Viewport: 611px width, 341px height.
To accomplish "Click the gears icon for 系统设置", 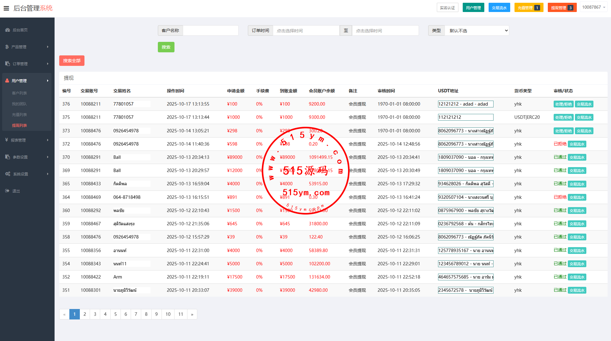I will [8, 174].
